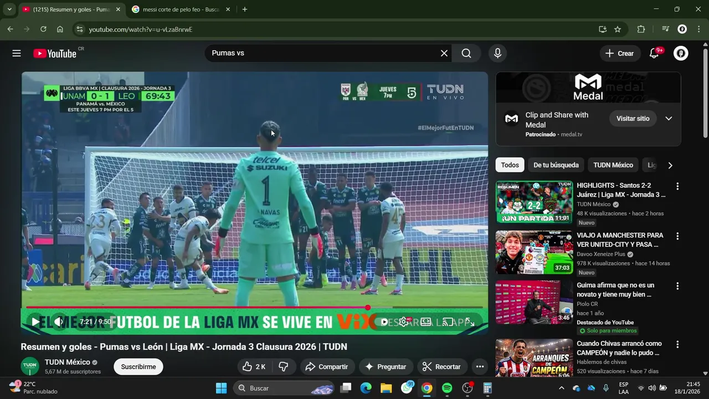Dislike the video with thumbs down
Screen dimensions: 709x399
pos(283,366)
